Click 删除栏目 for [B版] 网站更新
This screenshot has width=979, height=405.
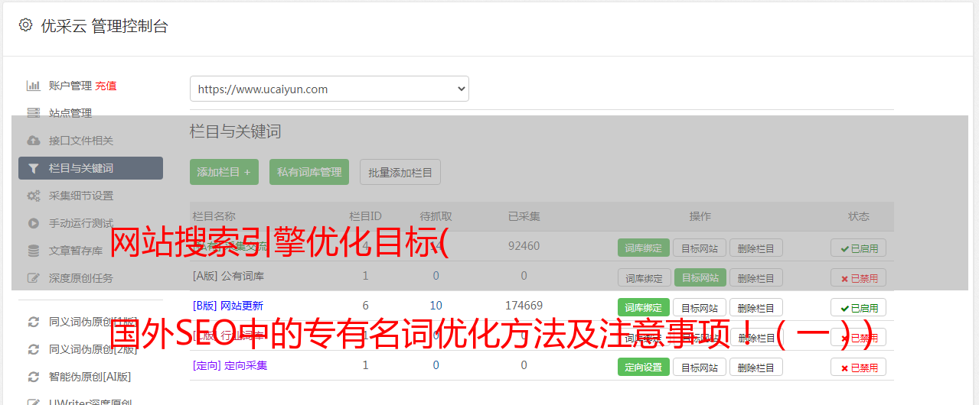click(756, 307)
